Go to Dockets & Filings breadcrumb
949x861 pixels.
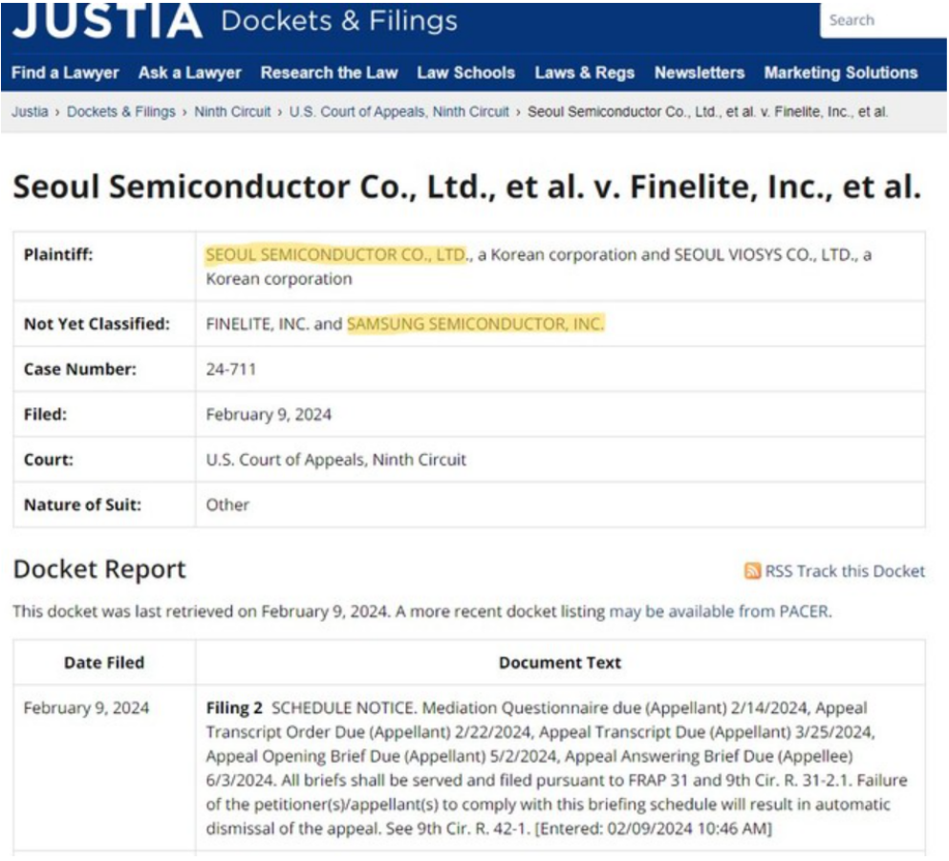point(121,112)
